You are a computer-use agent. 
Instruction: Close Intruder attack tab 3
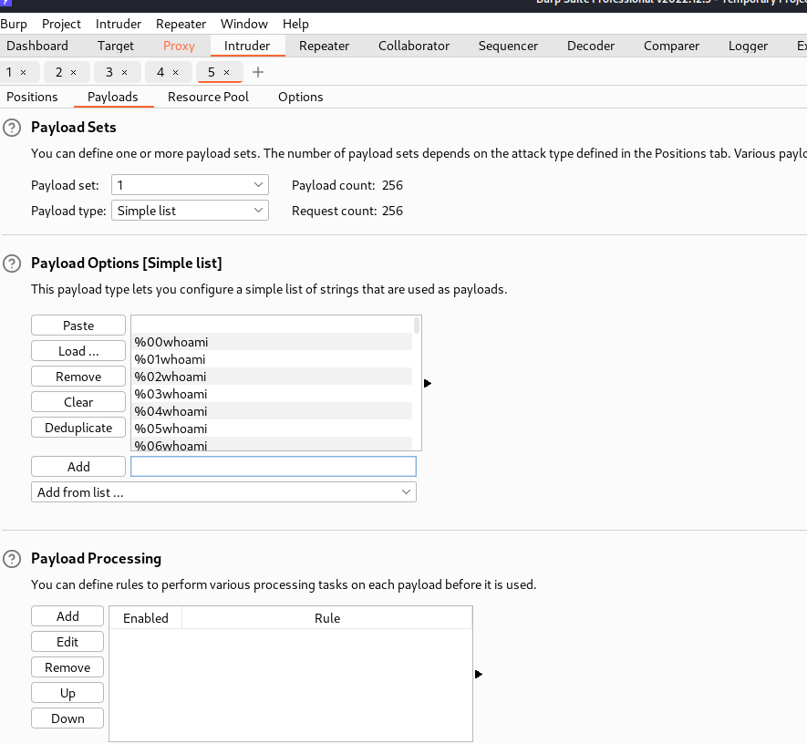click(124, 73)
